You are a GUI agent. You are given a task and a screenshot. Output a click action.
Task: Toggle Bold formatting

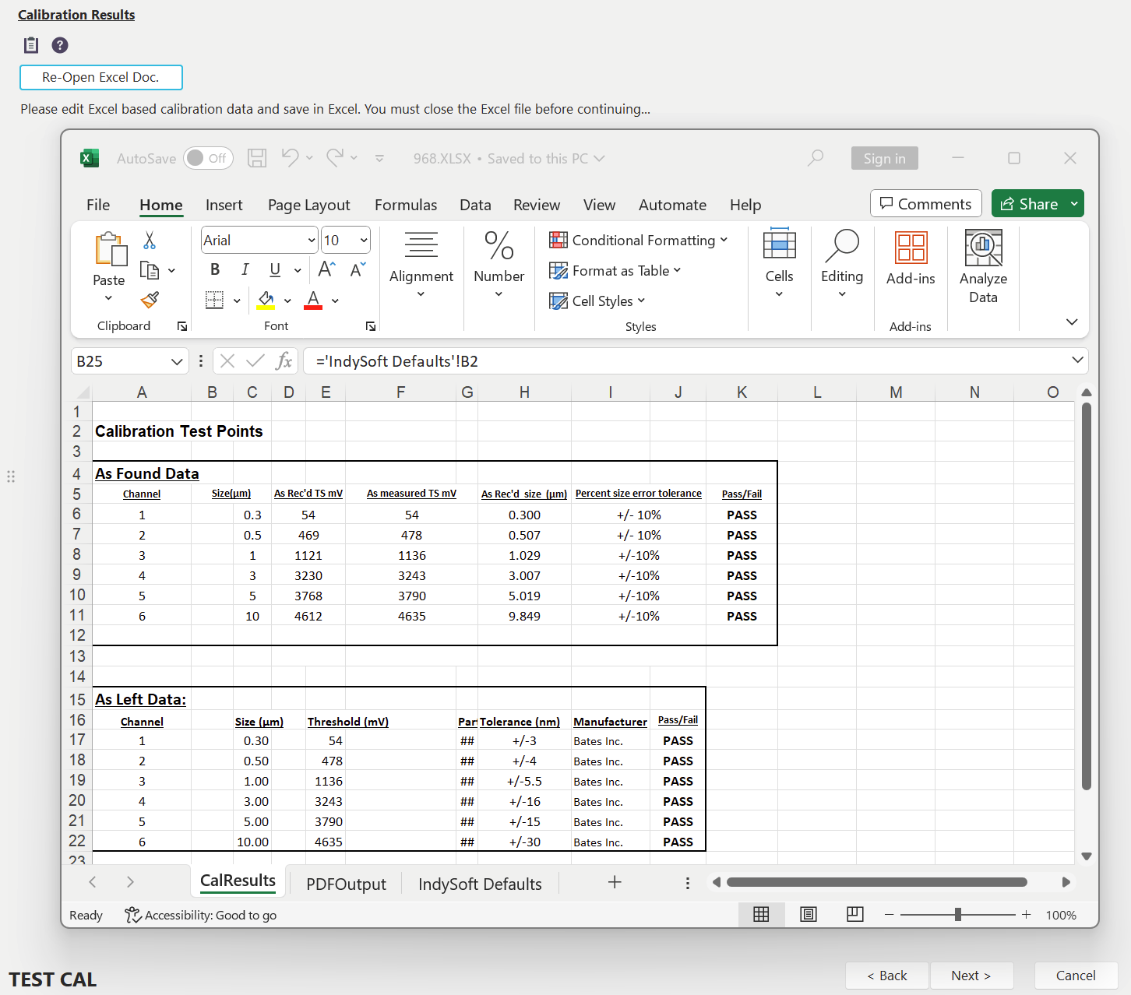(215, 269)
